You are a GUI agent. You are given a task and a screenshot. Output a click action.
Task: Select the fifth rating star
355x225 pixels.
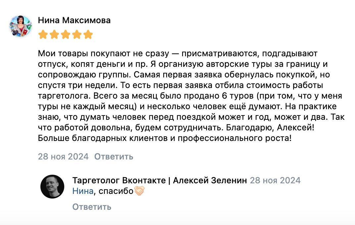pyautogui.click(x=88, y=35)
